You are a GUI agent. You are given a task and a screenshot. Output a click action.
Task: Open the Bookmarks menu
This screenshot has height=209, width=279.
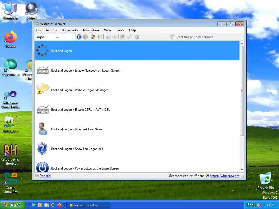pos(70,30)
